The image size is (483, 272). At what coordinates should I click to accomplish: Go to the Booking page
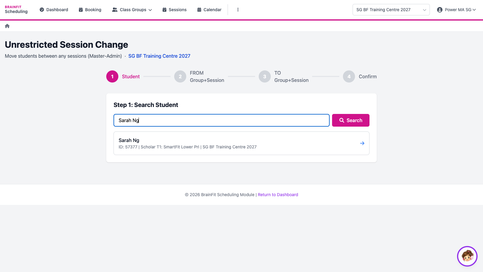pos(90,10)
